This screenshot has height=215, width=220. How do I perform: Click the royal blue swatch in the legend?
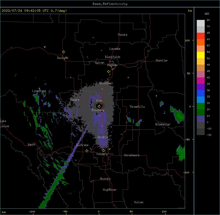[x=201, y=93]
